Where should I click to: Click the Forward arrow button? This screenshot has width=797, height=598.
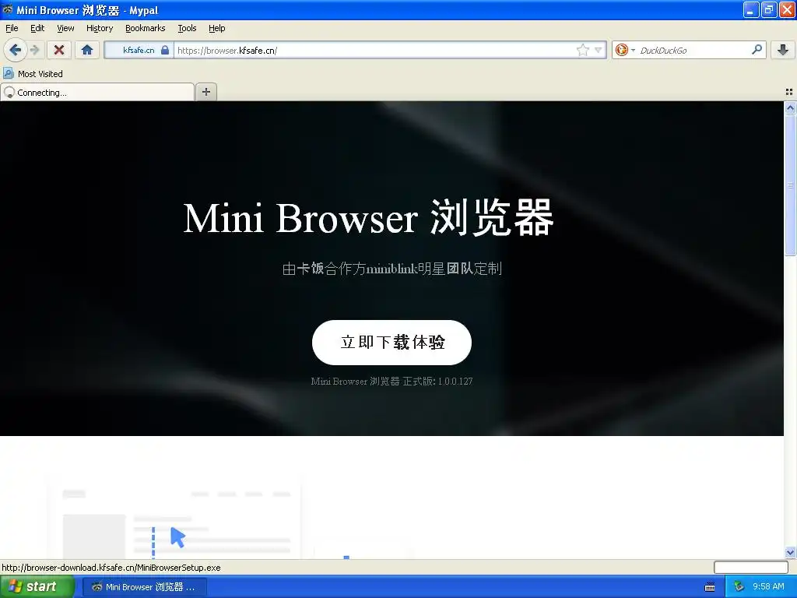[34, 50]
